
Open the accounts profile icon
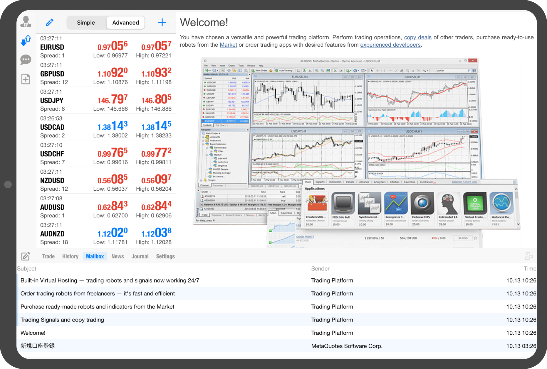point(26,22)
